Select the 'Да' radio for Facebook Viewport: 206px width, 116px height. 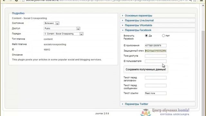pyautogui.click(x=146, y=36)
